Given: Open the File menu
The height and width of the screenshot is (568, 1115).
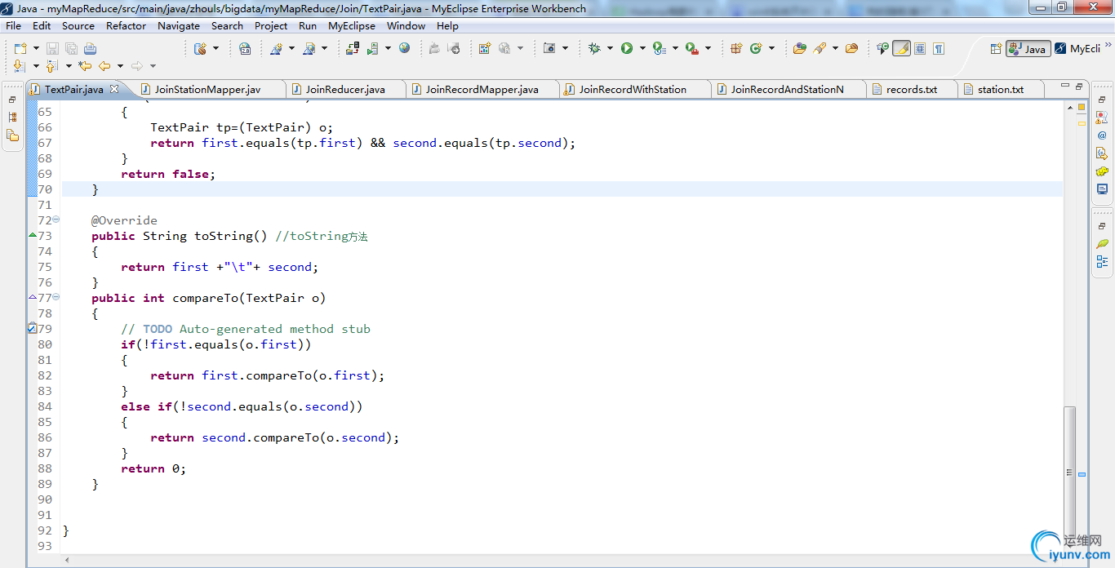Looking at the screenshot, I should click(13, 25).
